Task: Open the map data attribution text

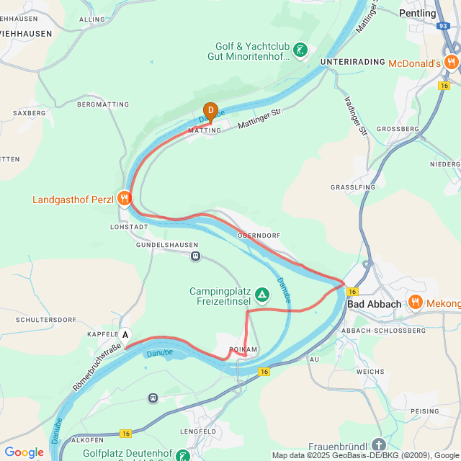Action: pos(367,455)
